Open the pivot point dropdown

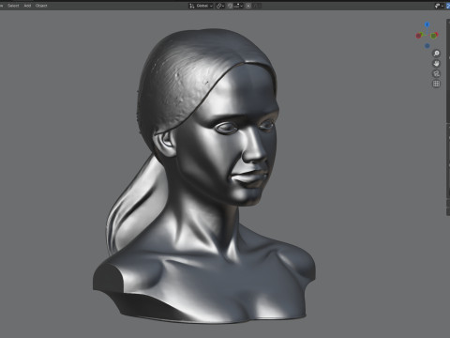coord(220,6)
